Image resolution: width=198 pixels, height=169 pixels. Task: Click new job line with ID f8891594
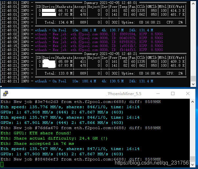coord(99,34)
